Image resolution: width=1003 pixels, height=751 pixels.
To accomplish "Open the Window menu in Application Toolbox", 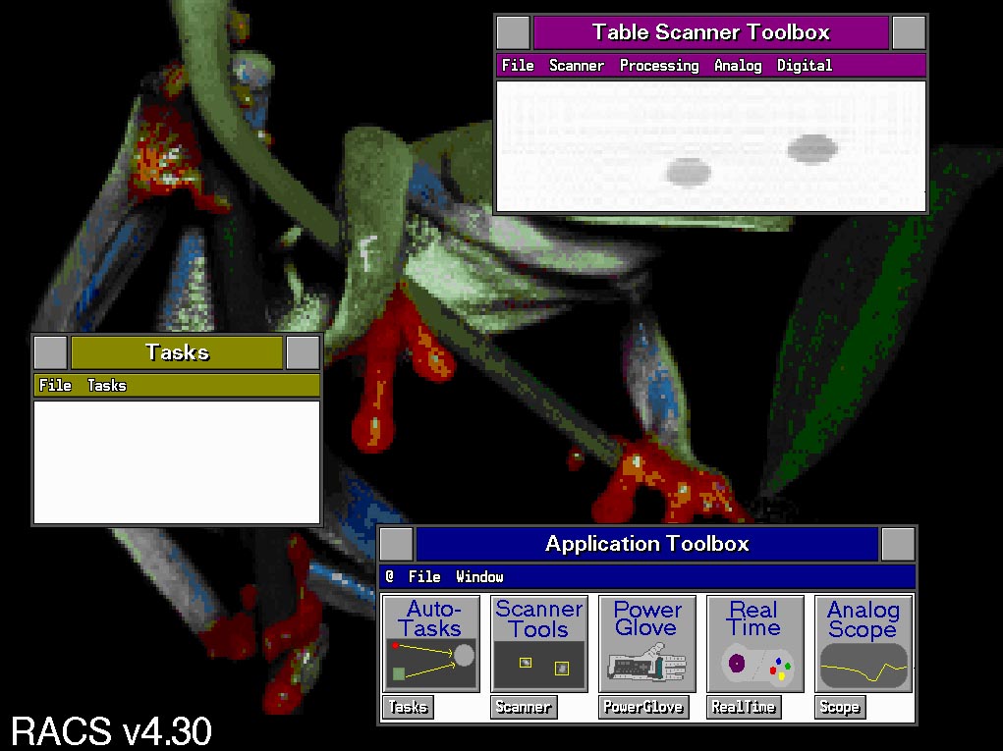I will (479, 577).
